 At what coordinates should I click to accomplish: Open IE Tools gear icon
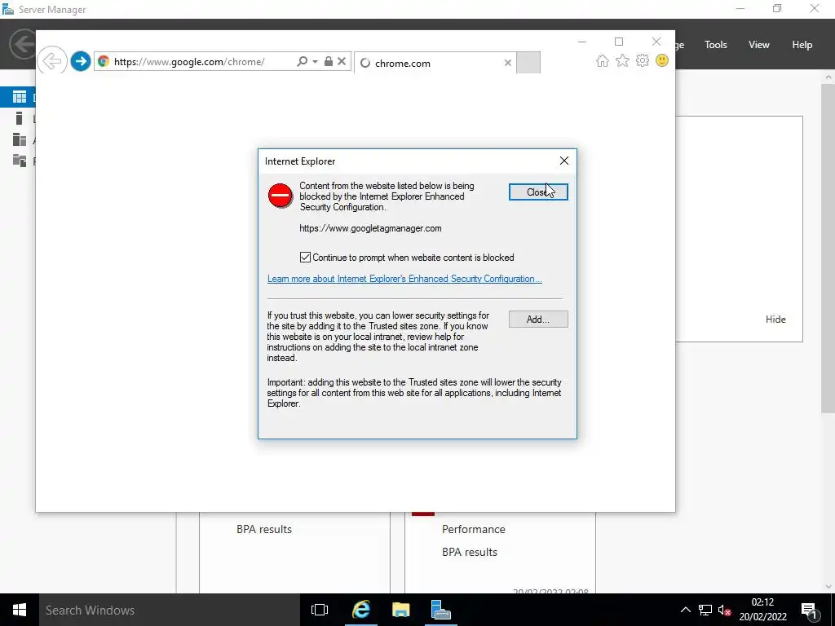click(643, 60)
